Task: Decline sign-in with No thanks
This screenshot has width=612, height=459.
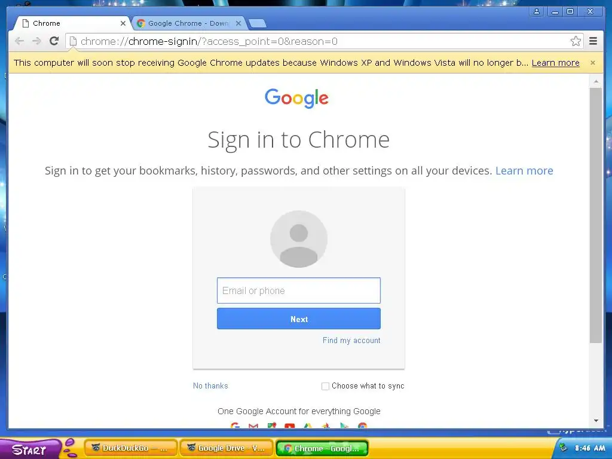Action: (210, 385)
